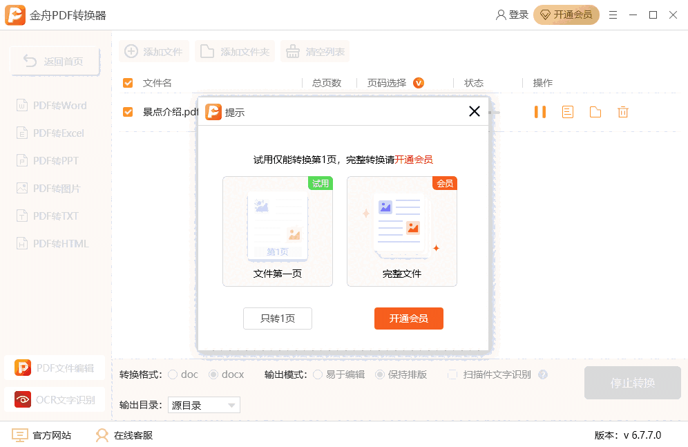Click the 总页数 column header
Image resolution: width=688 pixels, height=447 pixels.
tap(327, 83)
